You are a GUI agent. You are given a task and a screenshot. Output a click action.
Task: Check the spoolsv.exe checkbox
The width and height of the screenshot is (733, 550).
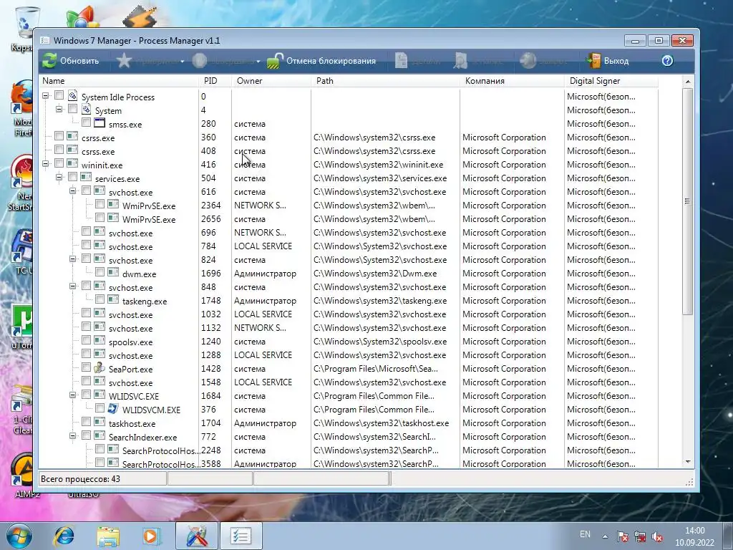click(x=86, y=340)
